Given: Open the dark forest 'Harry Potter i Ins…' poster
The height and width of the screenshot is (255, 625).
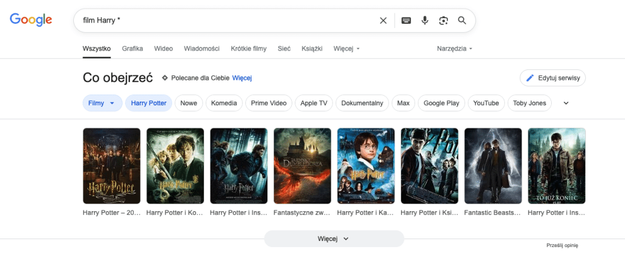Looking at the screenshot, I should pos(239,166).
